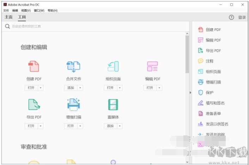Click the 保护 shield icon

pyautogui.click(x=201, y=92)
